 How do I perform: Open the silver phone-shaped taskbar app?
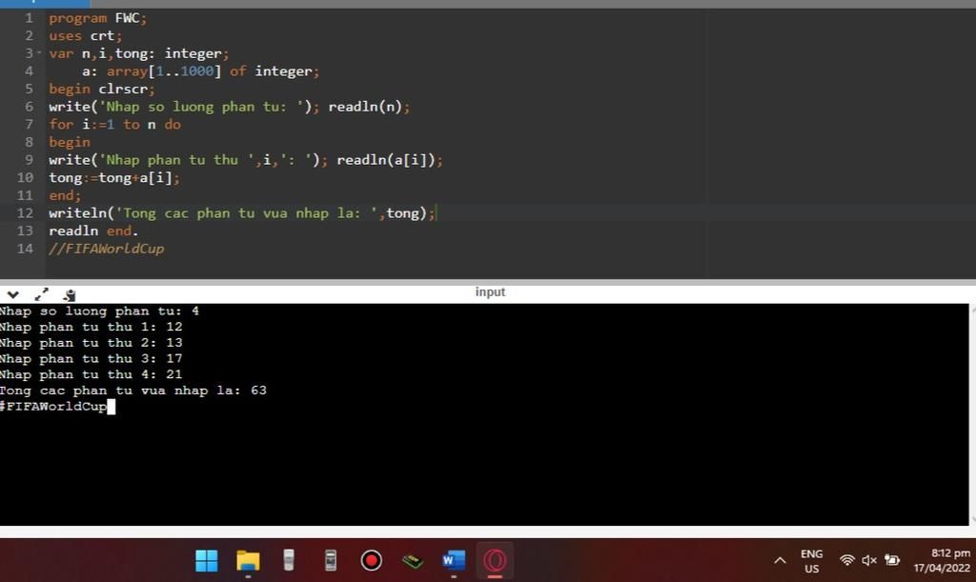click(x=289, y=560)
